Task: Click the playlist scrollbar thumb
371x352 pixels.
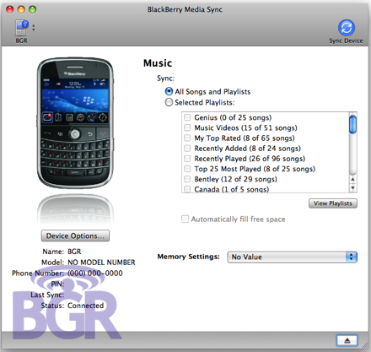Action: tap(352, 124)
